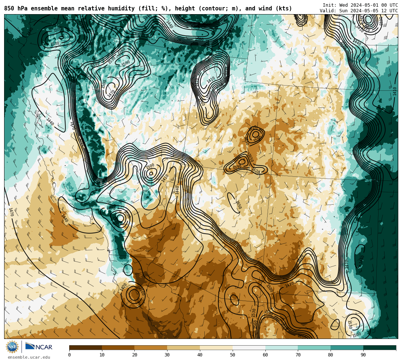Click the 40-50 beige colorbar segment
The height and width of the screenshot is (362, 402).
pos(216,347)
